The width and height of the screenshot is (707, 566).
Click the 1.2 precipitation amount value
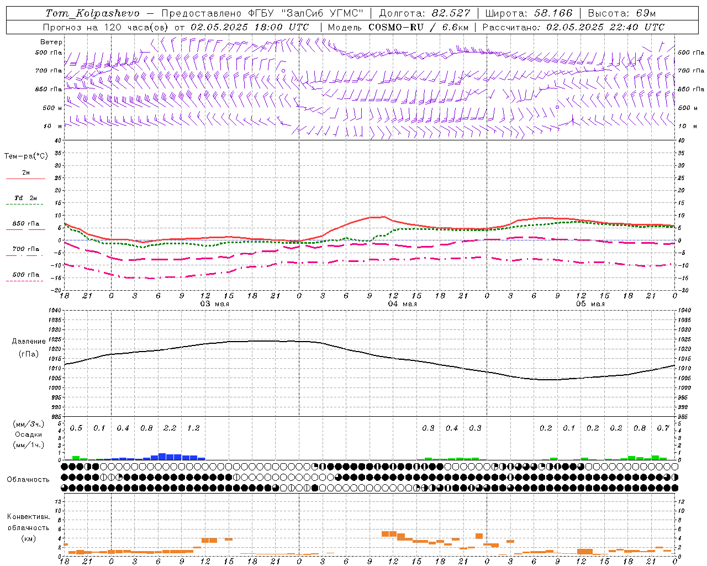pyautogui.click(x=193, y=428)
